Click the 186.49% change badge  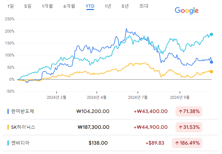[x=187, y=143]
